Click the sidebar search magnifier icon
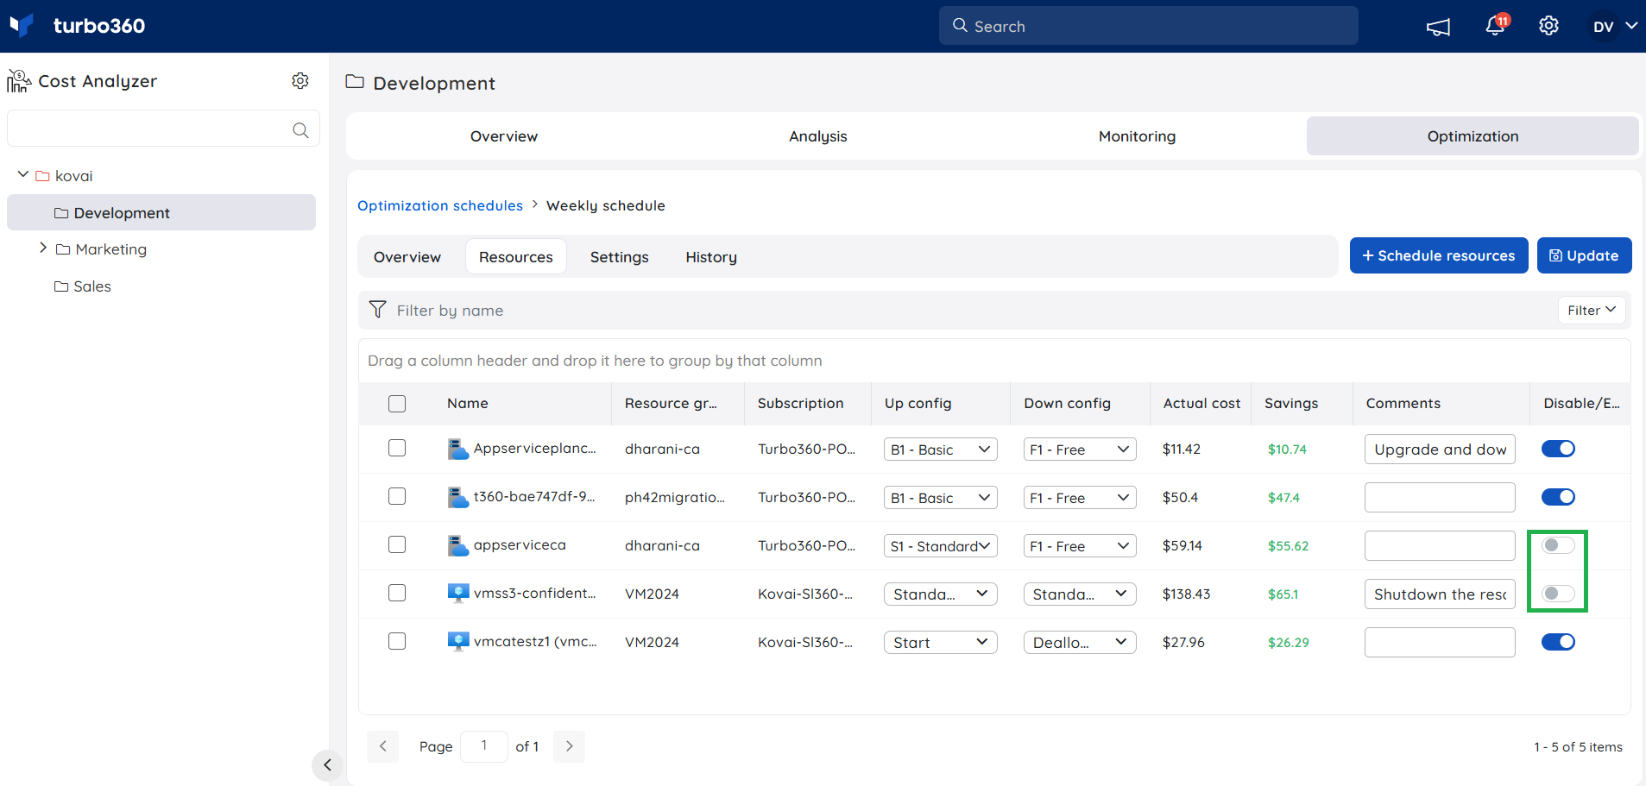 pos(300,129)
